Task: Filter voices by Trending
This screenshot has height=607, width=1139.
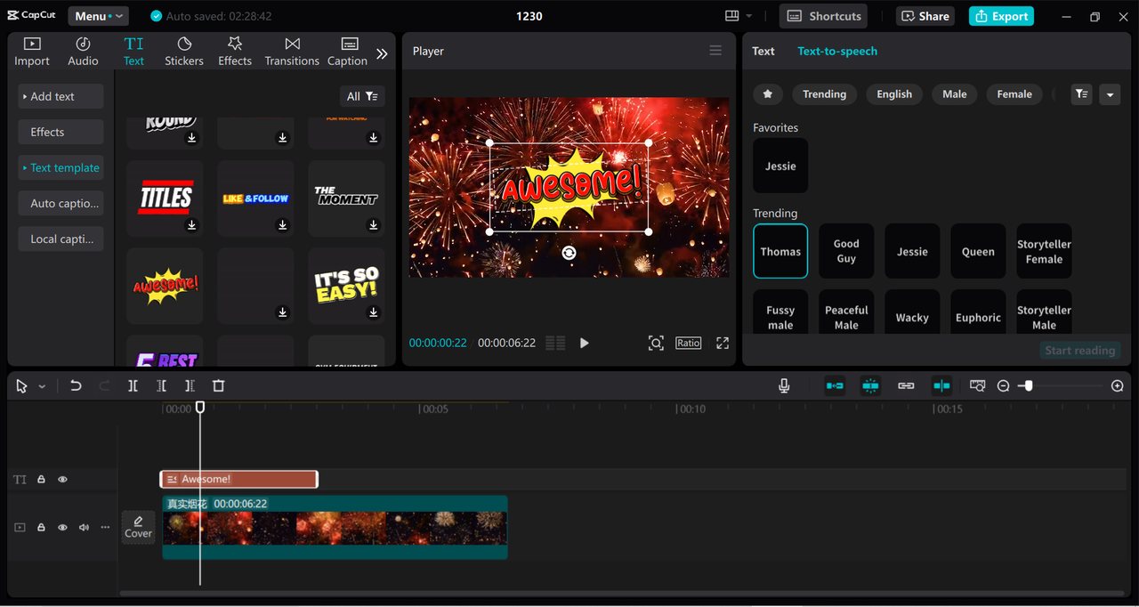Action: pos(825,94)
